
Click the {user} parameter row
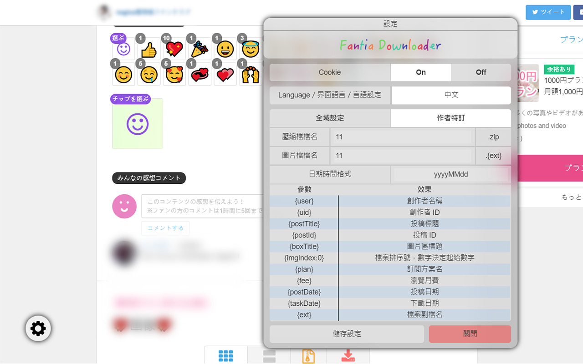[x=390, y=201]
